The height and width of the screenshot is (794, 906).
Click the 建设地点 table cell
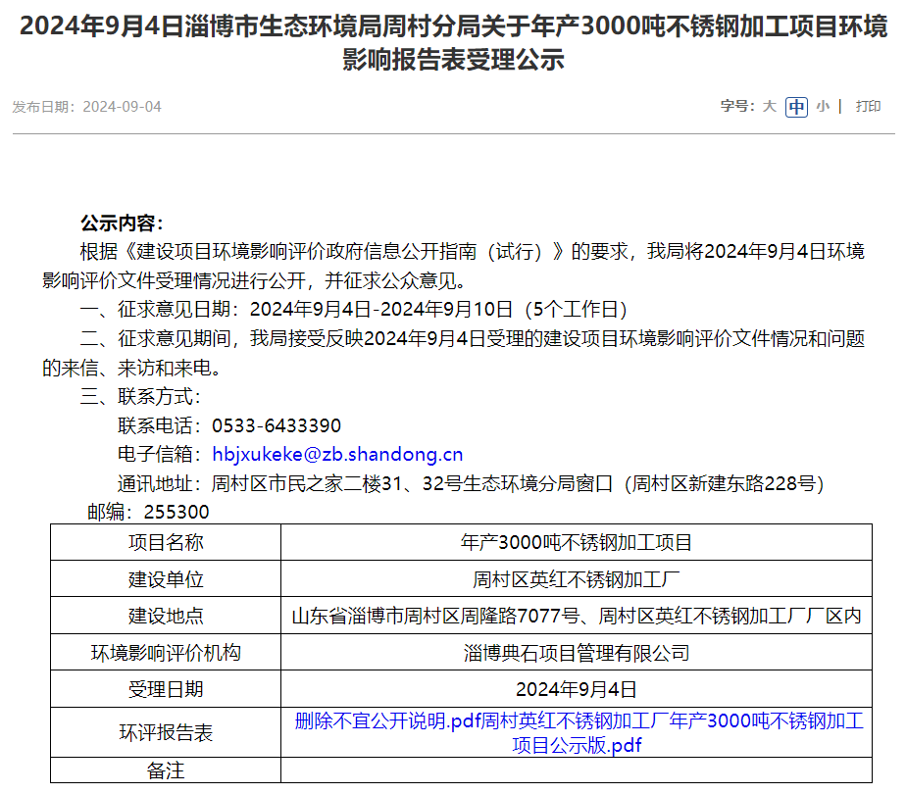point(166,616)
